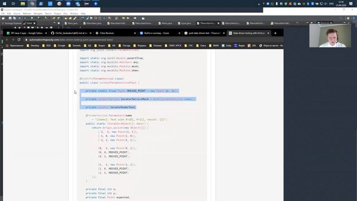
Task: Click the MOCKED_POINT constant in the highlighted code
Action: point(136,91)
